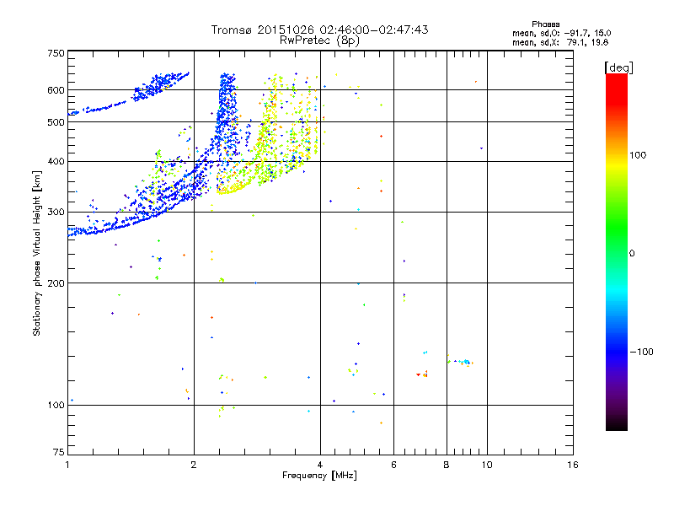The height and width of the screenshot is (506, 674).
Task: Click the 'Stationary phase Virtual Height [km]' axis label
Action: pyautogui.click(x=37, y=253)
